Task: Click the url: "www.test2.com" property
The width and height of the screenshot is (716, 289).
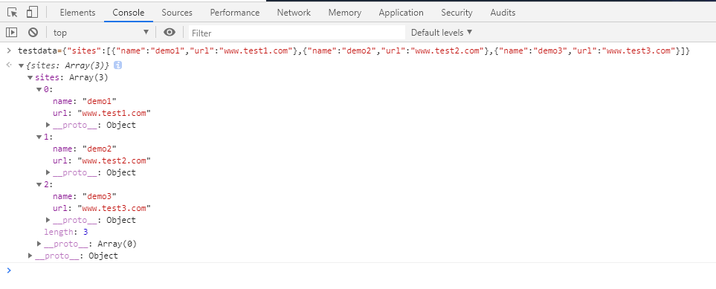Action: click(101, 160)
